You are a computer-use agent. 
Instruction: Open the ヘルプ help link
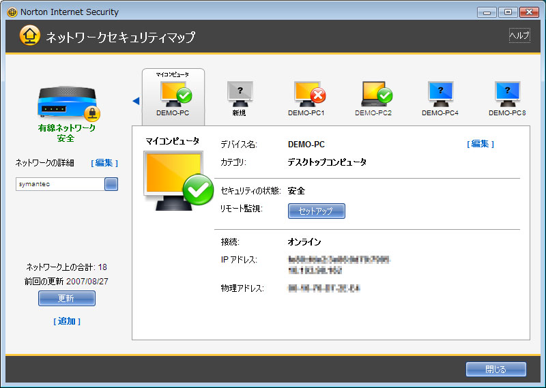[519, 35]
